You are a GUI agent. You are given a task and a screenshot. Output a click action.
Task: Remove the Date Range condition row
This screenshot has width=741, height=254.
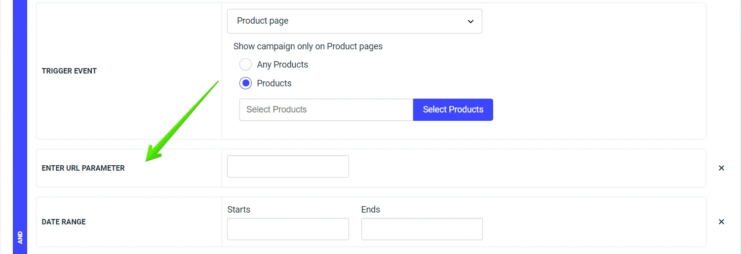(x=721, y=222)
